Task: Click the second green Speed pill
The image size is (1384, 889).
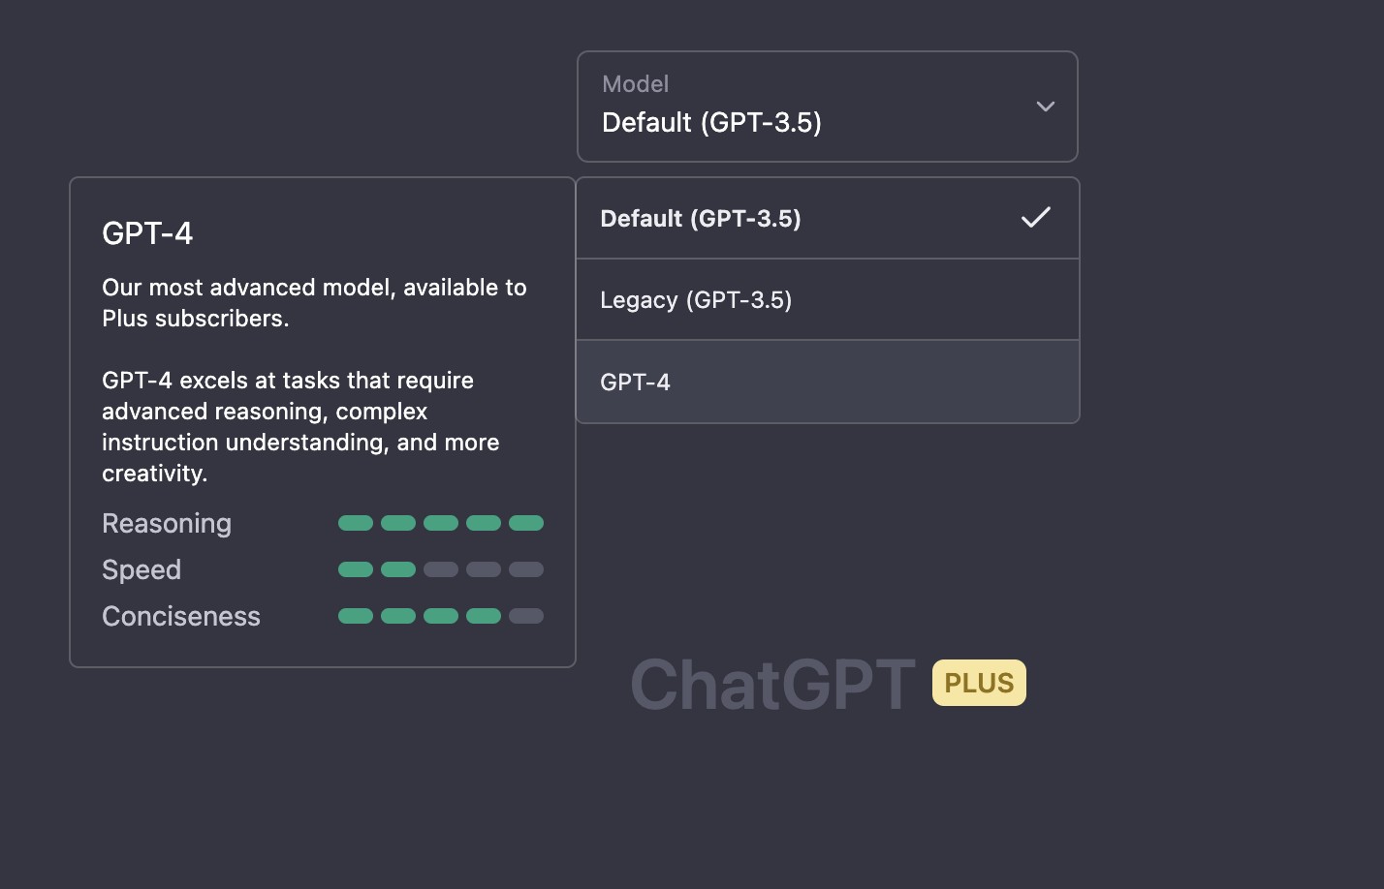Action: click(398, 569)
